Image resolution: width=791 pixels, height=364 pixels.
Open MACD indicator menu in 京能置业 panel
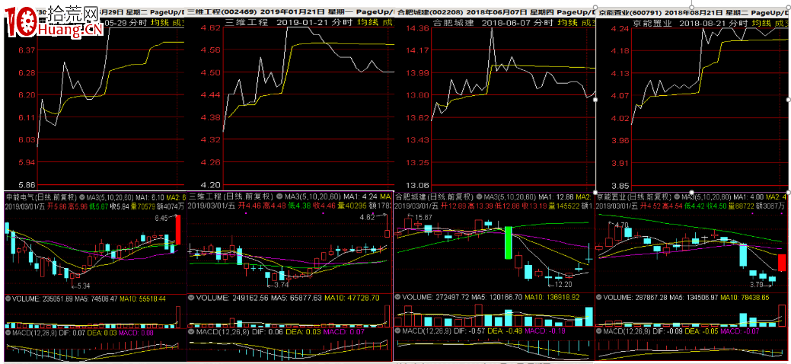point(599,332)
